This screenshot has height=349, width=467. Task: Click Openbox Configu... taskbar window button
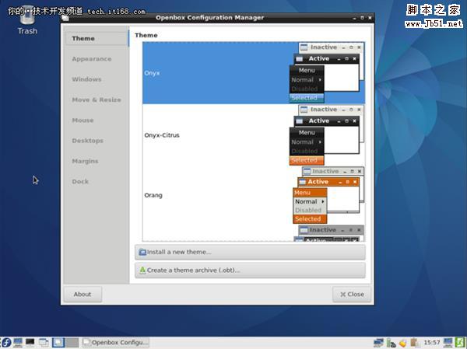pos(115,343)
